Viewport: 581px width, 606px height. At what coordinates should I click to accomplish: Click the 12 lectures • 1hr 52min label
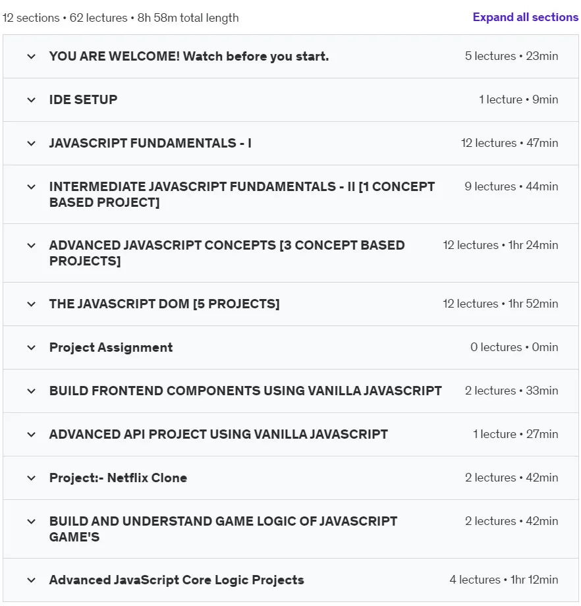[500, 304]
